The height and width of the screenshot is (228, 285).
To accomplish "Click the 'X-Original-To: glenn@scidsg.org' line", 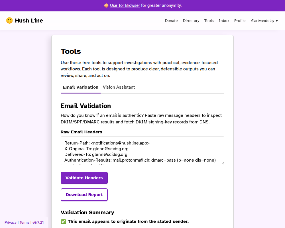I will coord(96,149).
